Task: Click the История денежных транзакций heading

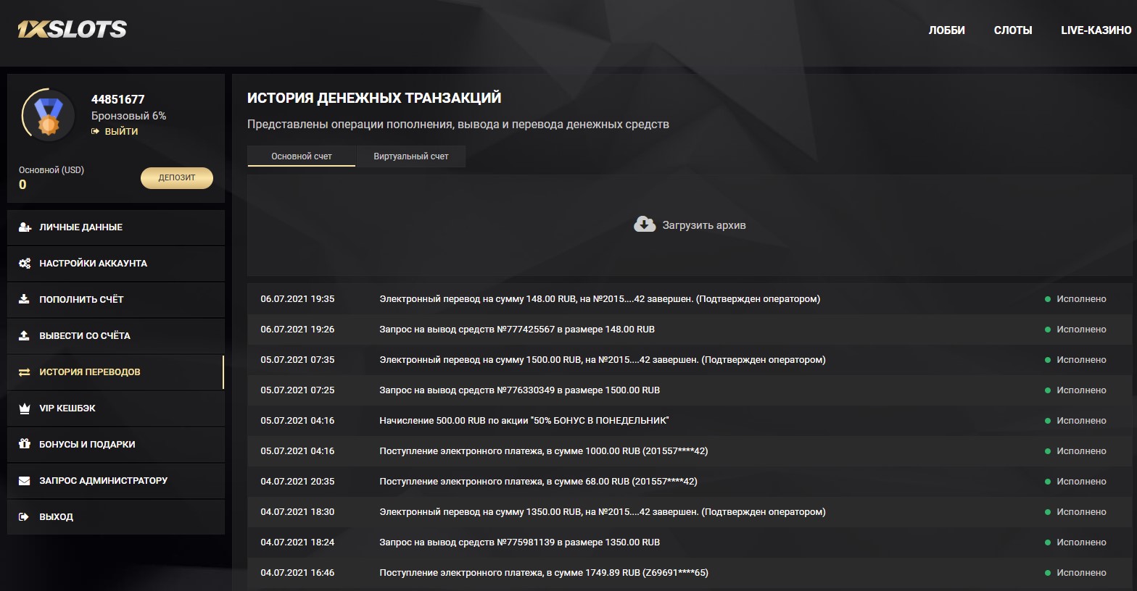Action: pyautogui.click(x=374, y=98)
